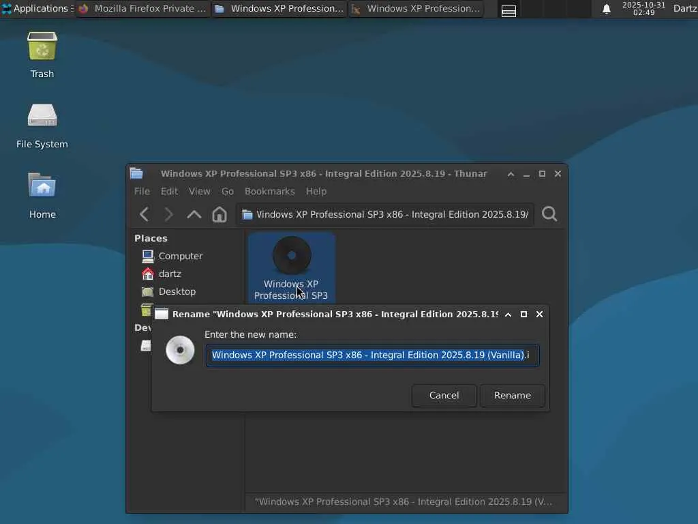Open the View menu in Thunar
The image size is (698, 524).
(x=199, y=191)
